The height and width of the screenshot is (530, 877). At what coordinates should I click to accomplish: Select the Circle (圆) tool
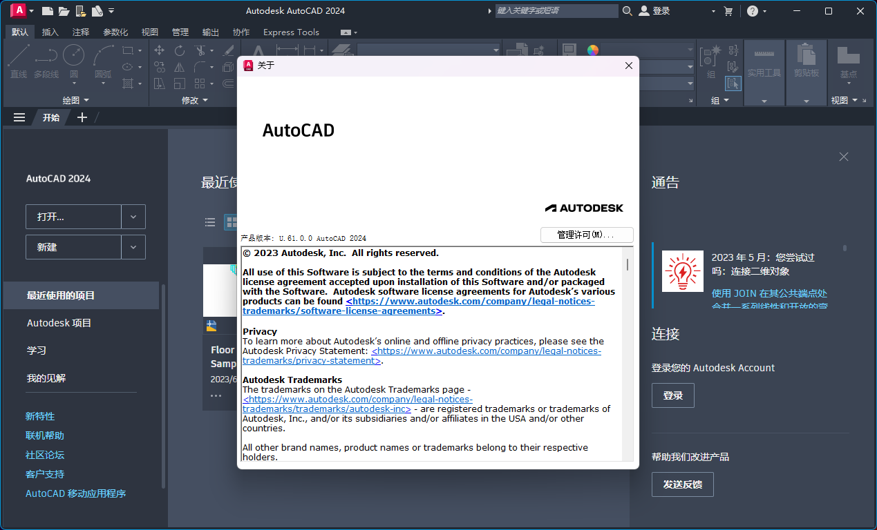click(73, 61)
